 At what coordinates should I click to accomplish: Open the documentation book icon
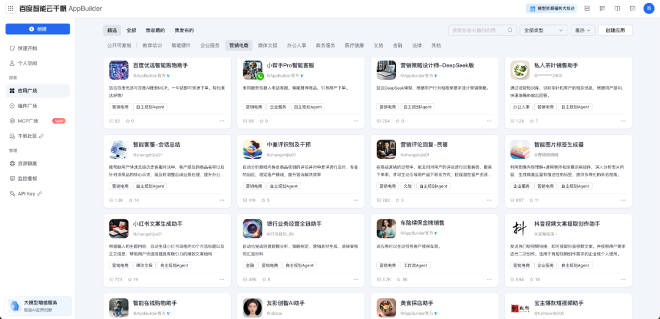point(617,9)
